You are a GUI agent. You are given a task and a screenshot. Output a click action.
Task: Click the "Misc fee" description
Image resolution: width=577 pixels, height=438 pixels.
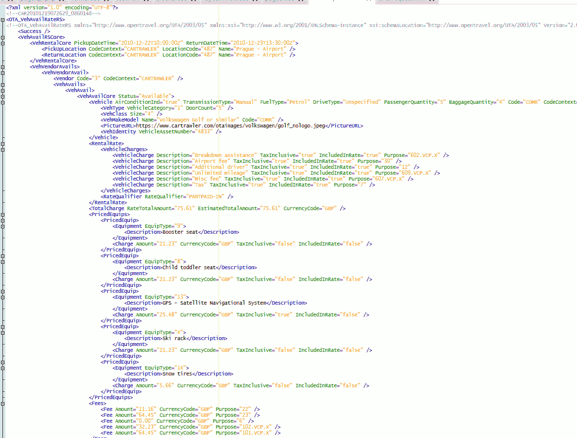206,179
